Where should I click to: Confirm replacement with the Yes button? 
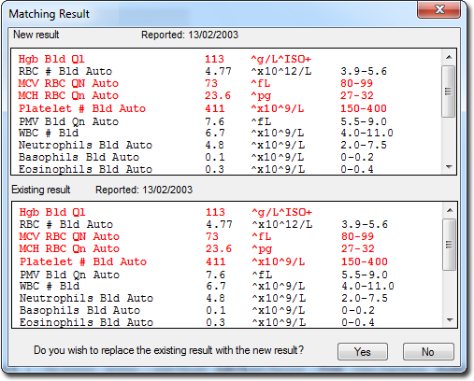pos(363,352)
